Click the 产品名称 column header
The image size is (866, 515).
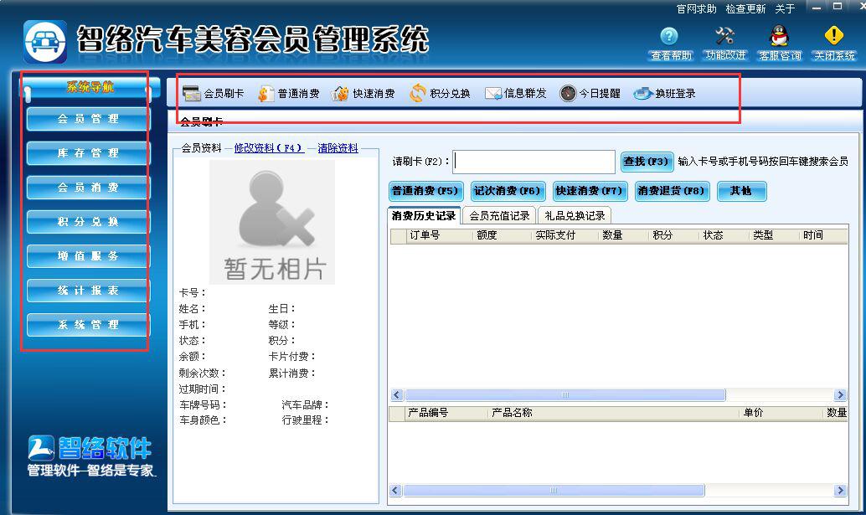(614, 413)
